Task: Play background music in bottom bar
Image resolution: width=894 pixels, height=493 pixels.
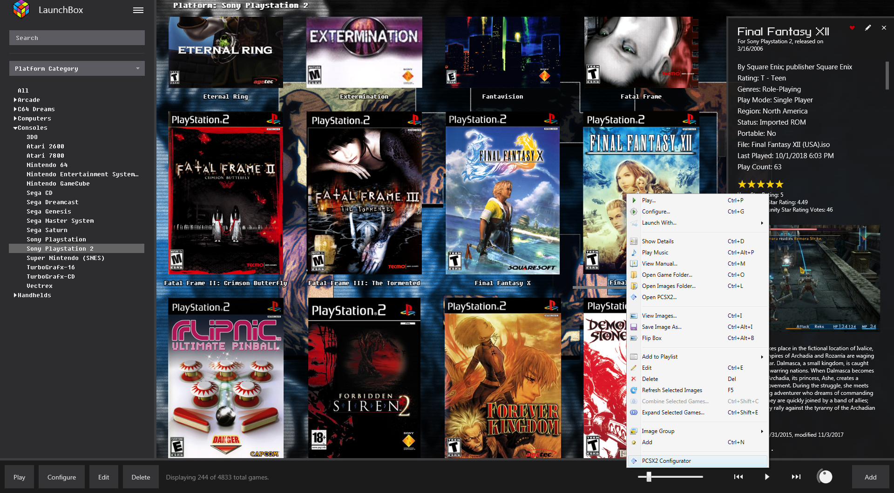Action: click(x=767, y=477)
